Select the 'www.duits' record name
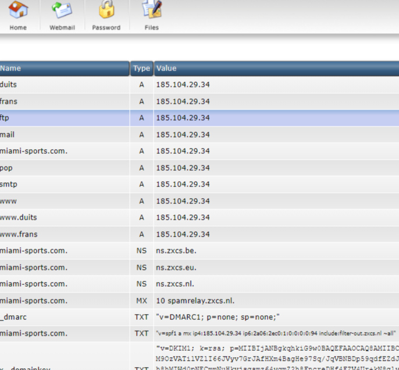The height and width of the screenshot is (370, 399). tap(19, 217)
